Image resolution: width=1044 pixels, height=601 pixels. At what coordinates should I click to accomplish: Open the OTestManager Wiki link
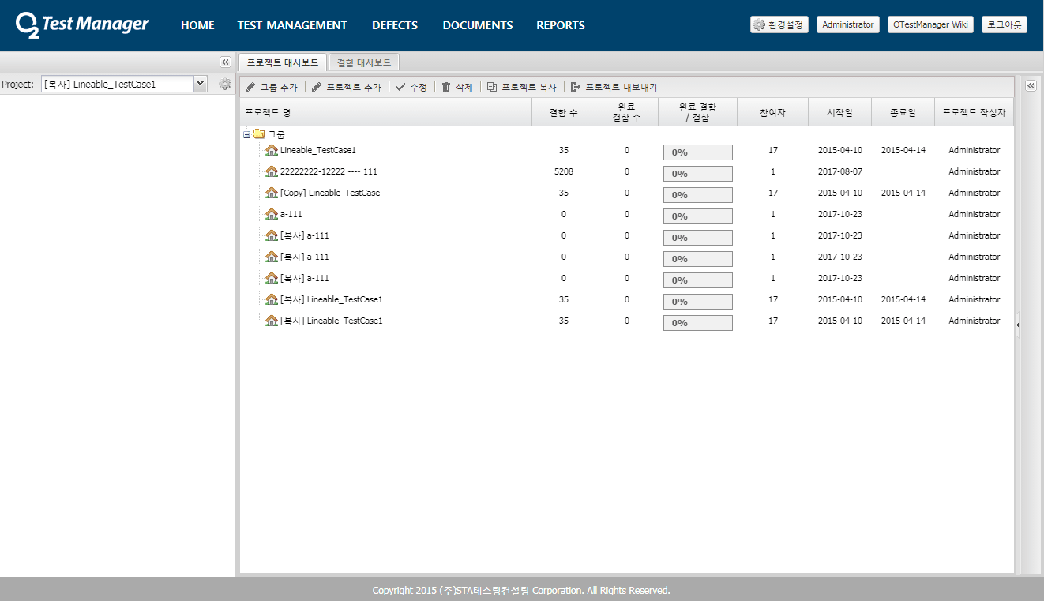(929, 24)
